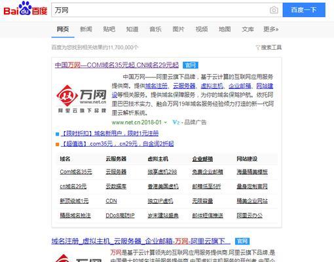Open 独享虚机298 link

point(162,172)
